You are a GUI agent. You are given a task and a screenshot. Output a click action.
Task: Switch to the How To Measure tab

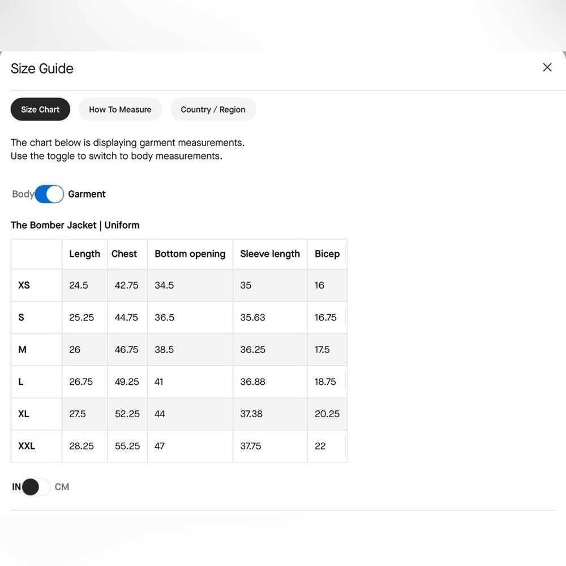click(120, 109)
